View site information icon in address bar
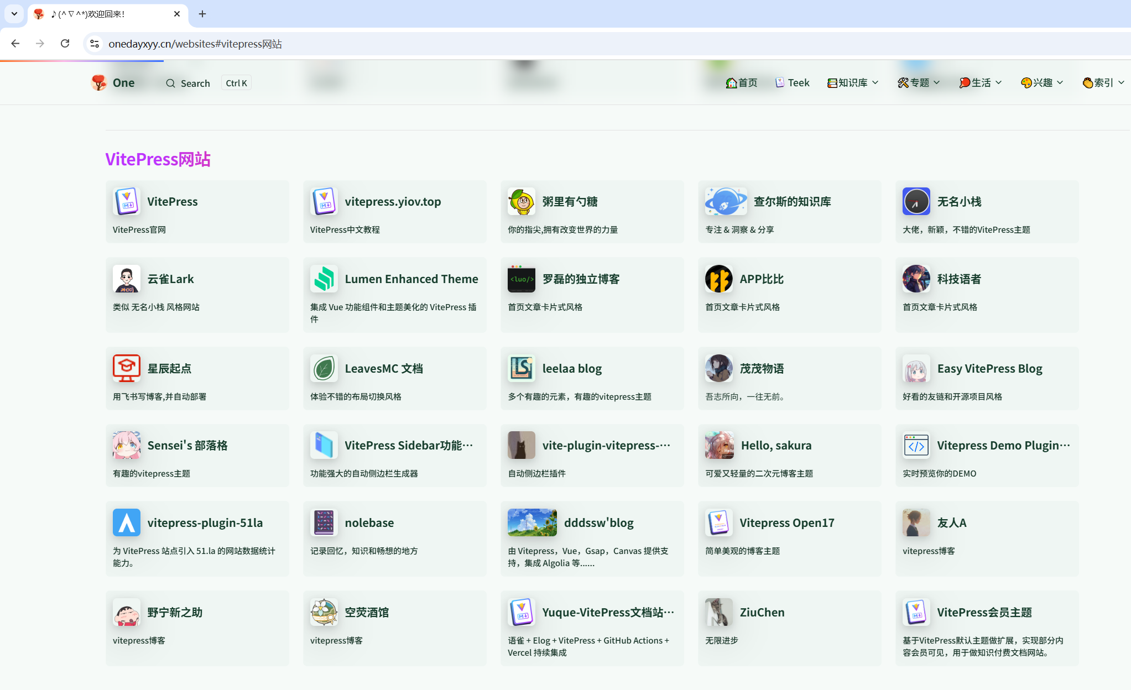Image resolution: width=1131 pixels, height=690 pixels. (95, 44)
